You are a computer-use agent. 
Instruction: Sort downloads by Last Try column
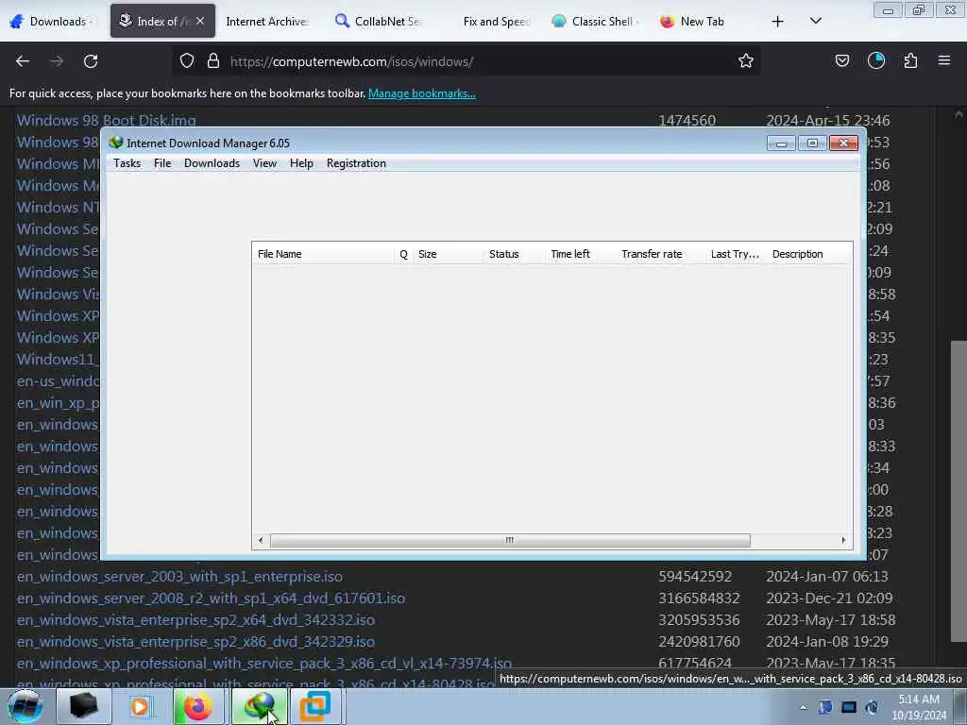(736, 254)
